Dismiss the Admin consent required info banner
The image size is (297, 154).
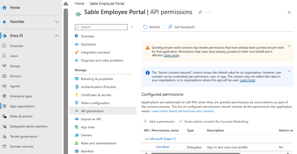289,71
